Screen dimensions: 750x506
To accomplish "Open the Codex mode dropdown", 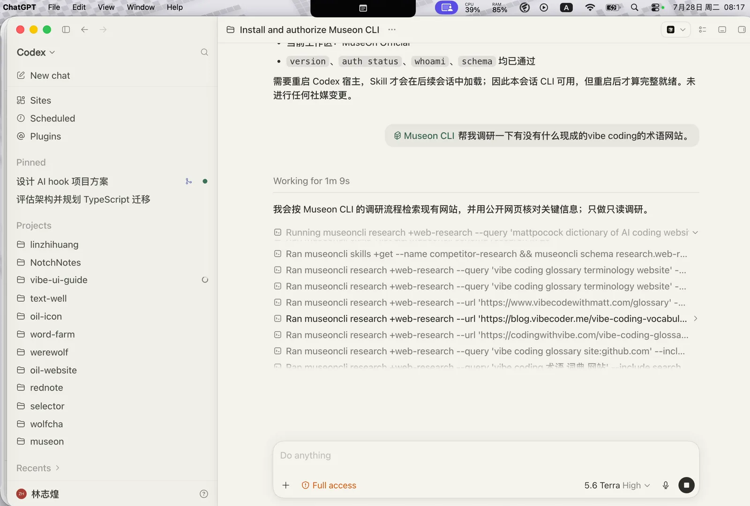I will [x=36, y=52].
